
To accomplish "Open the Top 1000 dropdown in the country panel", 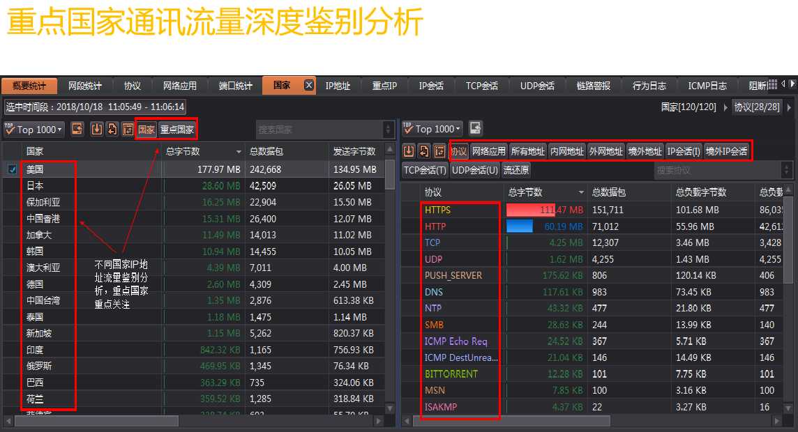I will point(34,130).
